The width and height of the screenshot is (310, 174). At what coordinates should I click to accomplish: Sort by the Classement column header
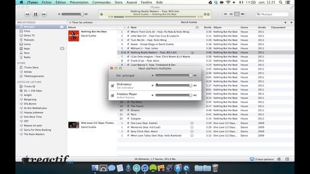[279, 28]
